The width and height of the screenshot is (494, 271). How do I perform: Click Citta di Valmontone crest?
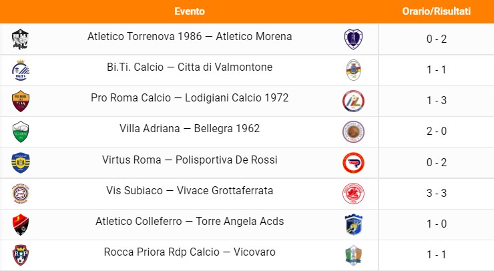353,70
